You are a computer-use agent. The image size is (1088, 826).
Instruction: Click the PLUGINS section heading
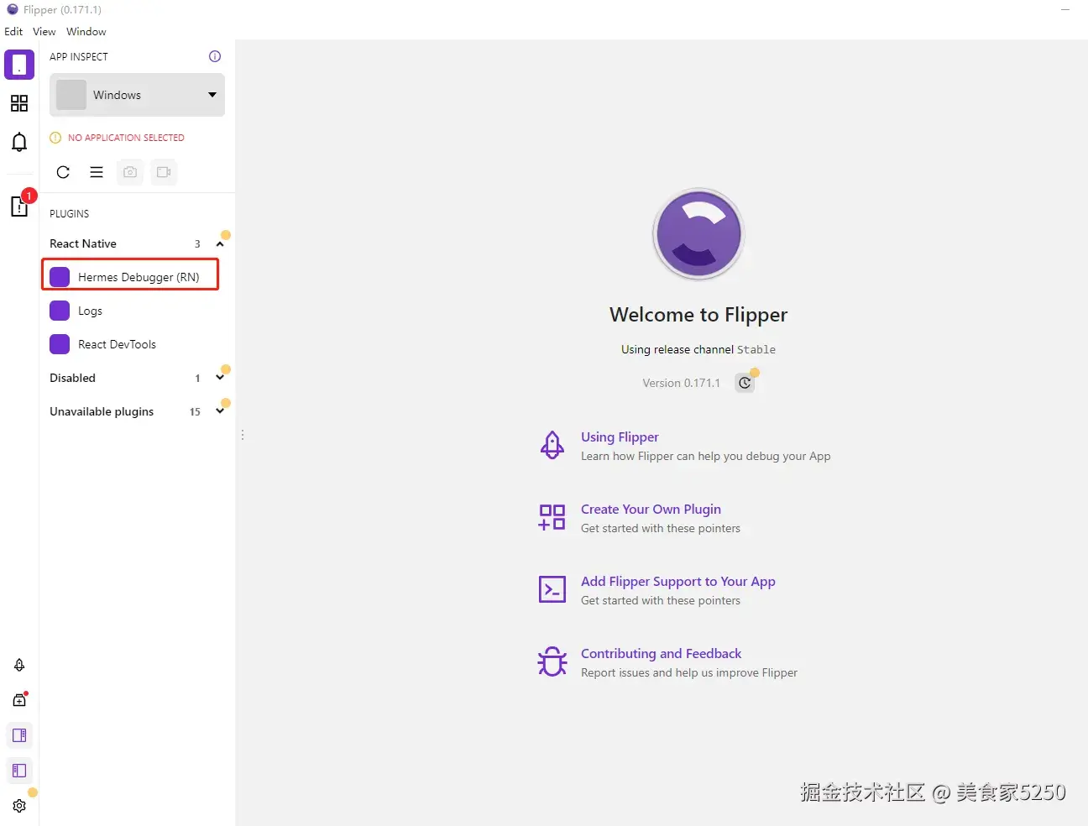69,214
